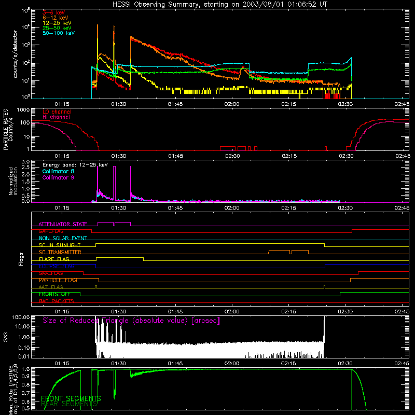Click the 01:45 time label under the SAS panel

(175, 364)
